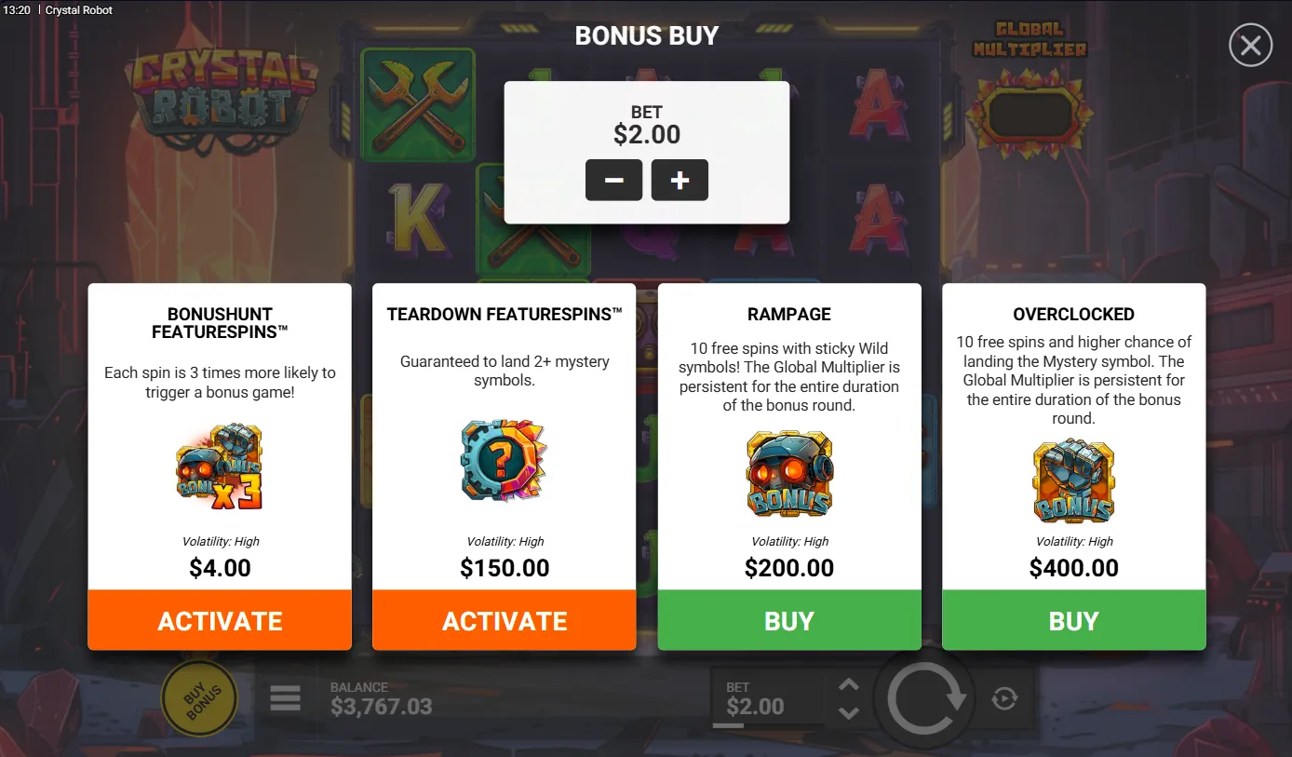Increase bet with the plus button
This screenshot has height=757, width=1292.
click(680, 180)
